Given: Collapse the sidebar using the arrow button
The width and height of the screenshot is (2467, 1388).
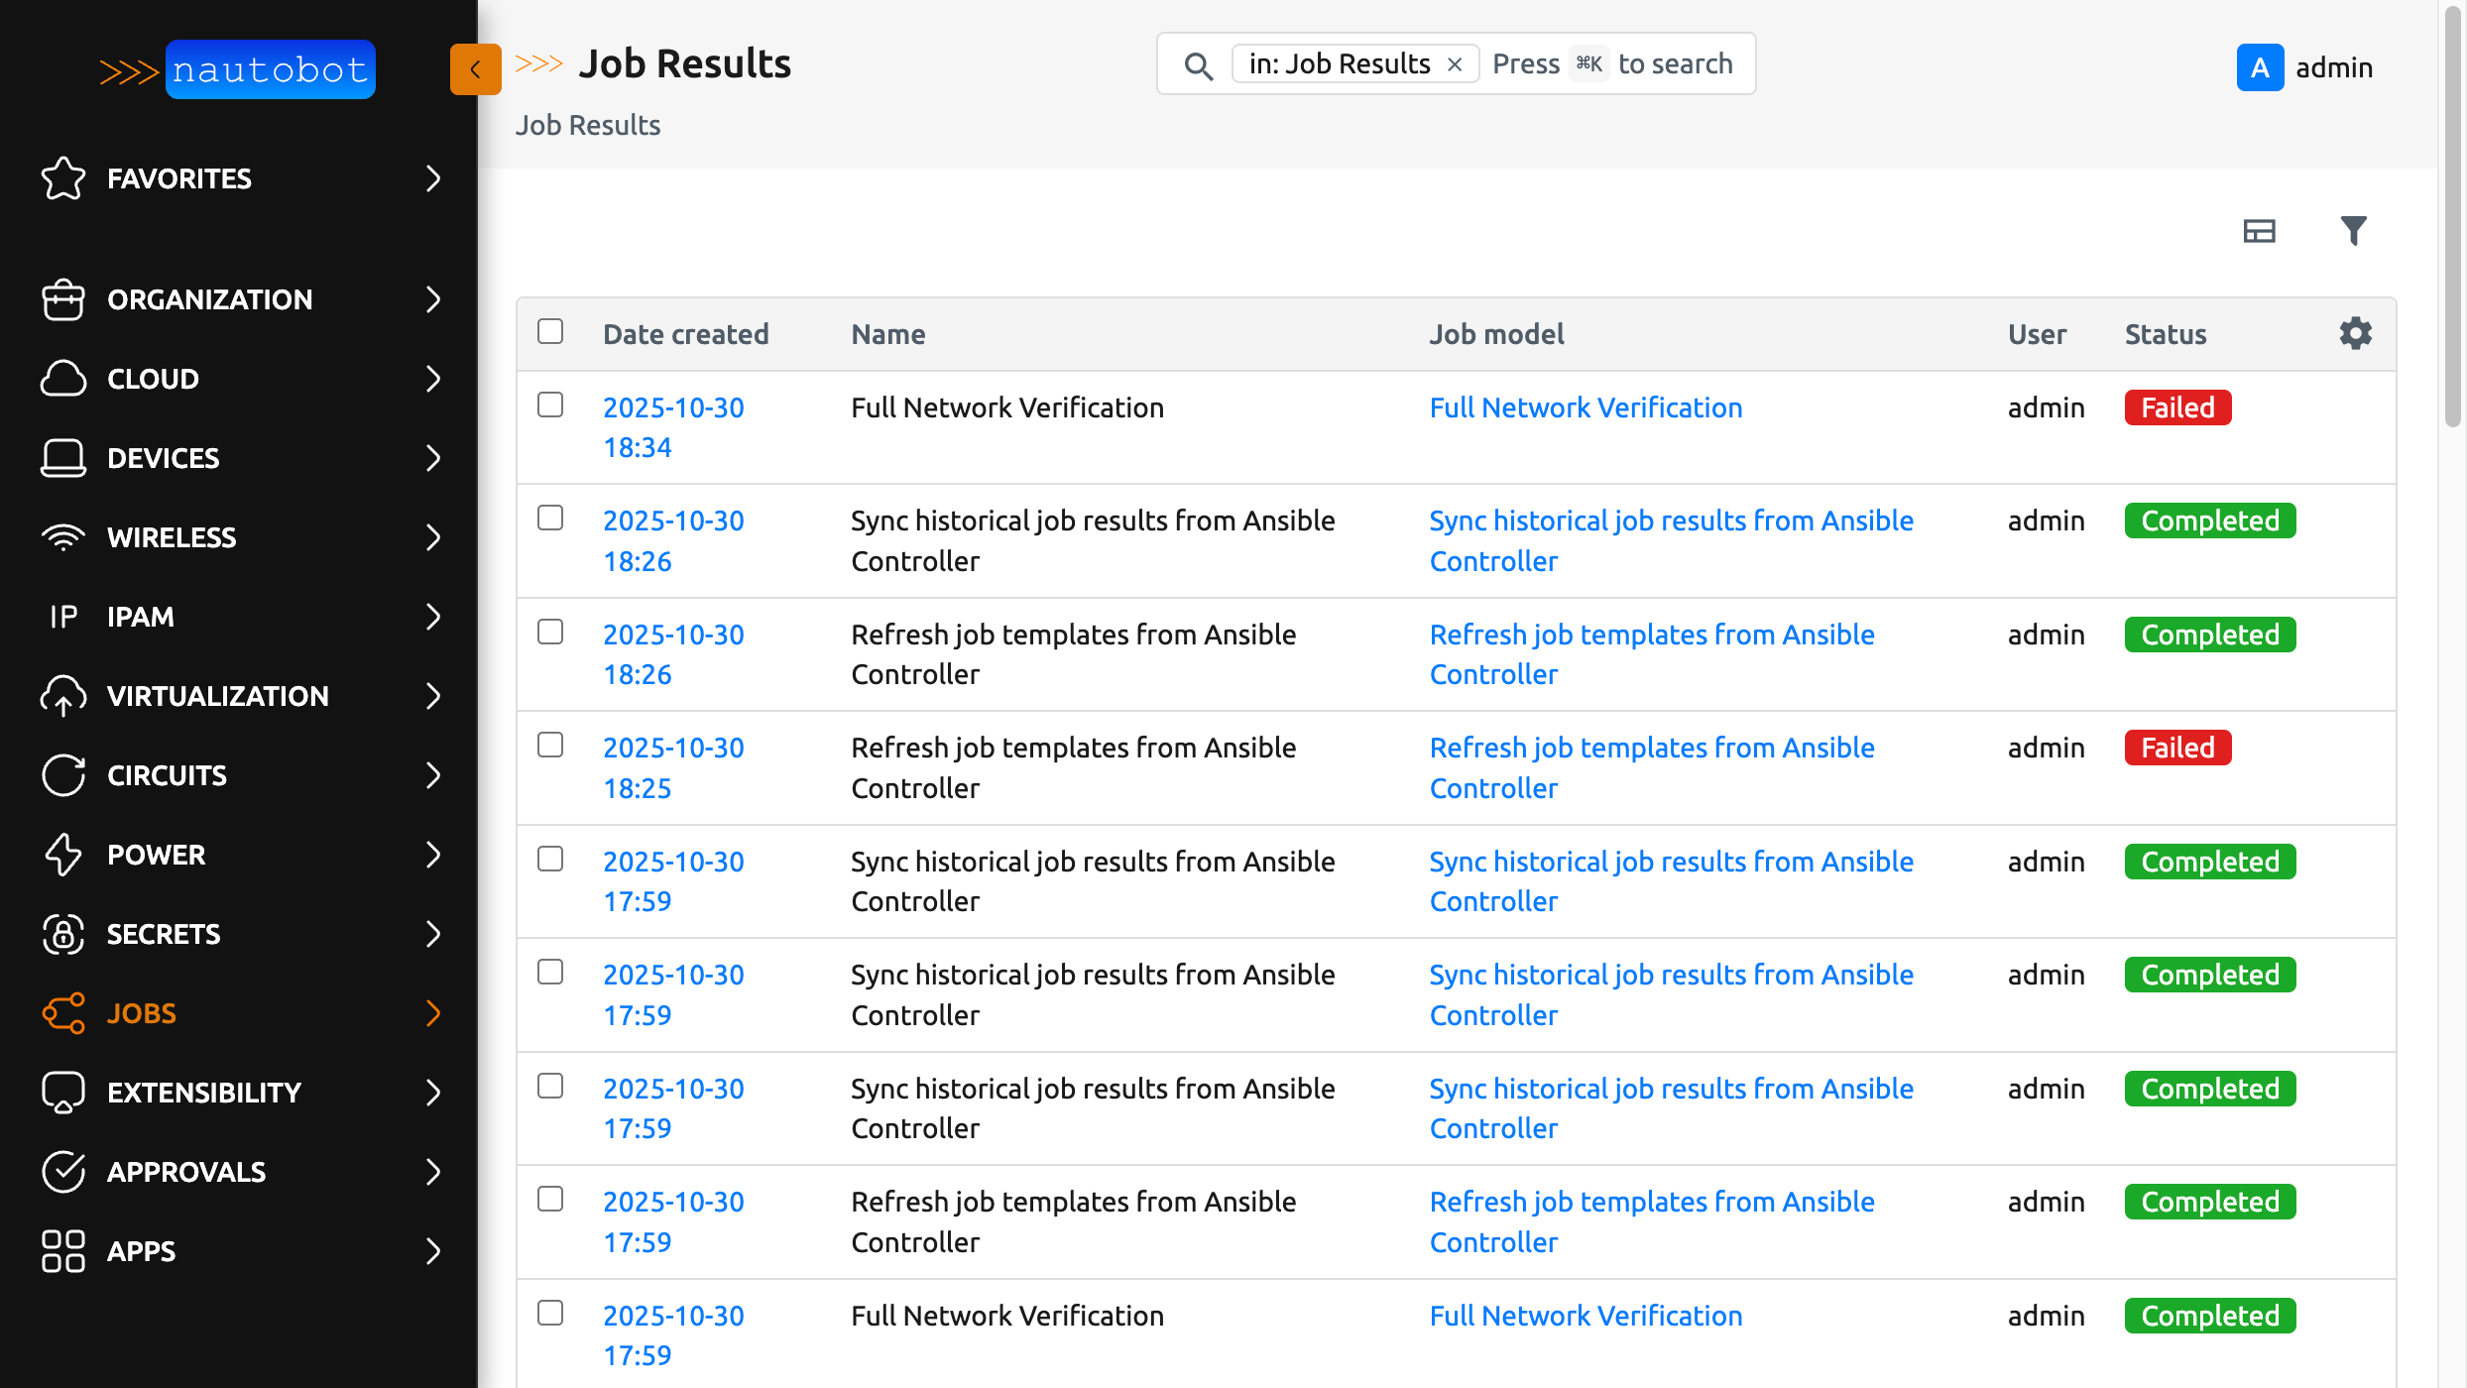Looking at the screenshot, I should pyautogui.click(x=476, y=69).
